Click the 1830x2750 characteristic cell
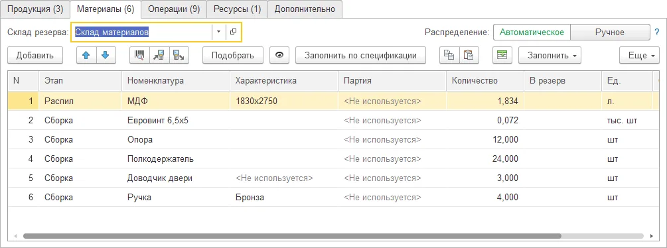This screenshot has height=248, width=667. click(x=284, y=101)
